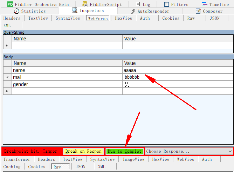Select the request JSON inspector tab
Viewport: 234px width, 172px height.
pyautogui.click(x=215, y=18)
